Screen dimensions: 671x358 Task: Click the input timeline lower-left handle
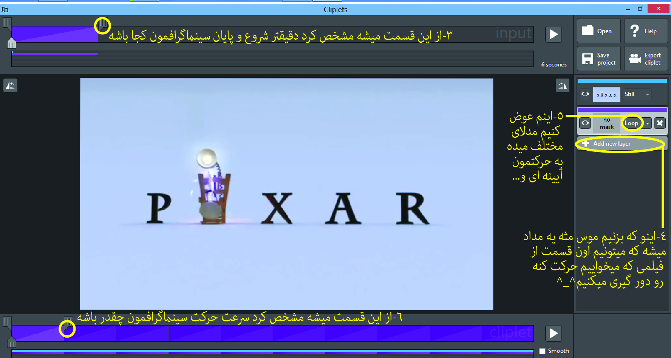click(x=12, y=43)
